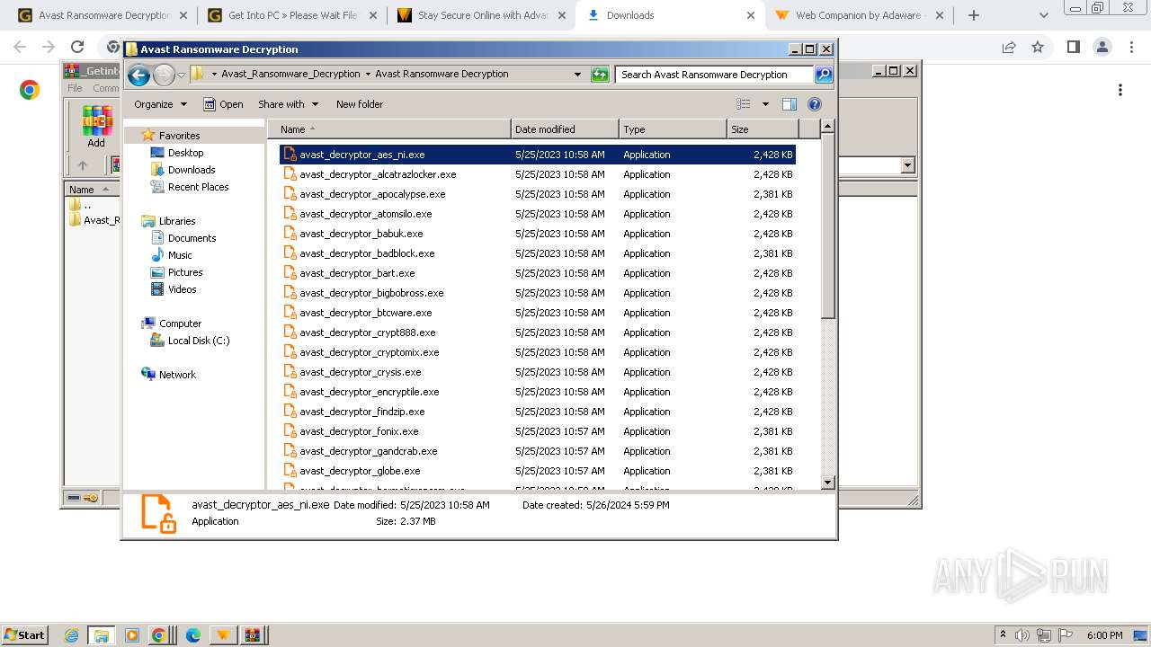
Task: Click file name avast_decryptor_crysis.exe
Action: point(360,372)
